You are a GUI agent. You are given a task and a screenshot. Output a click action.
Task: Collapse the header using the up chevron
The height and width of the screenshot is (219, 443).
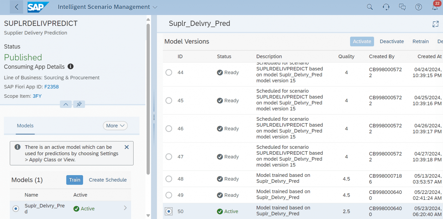(x=65, y=104)
